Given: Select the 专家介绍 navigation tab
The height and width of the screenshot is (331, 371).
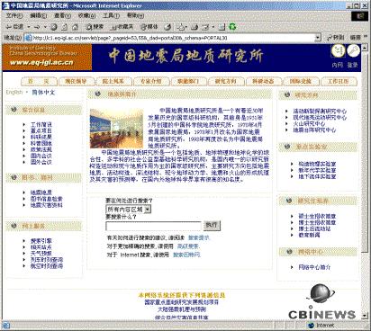Looking at the screenshot, I should pos(151,81).
